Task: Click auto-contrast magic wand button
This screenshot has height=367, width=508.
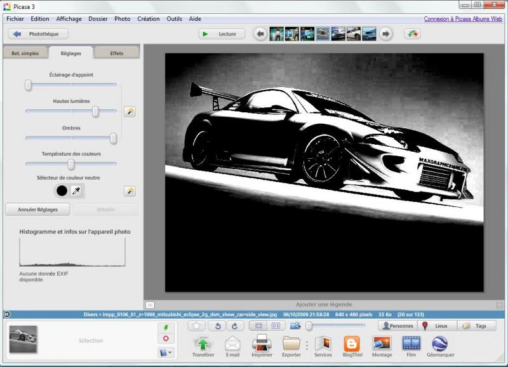Action: click(130, 112)
